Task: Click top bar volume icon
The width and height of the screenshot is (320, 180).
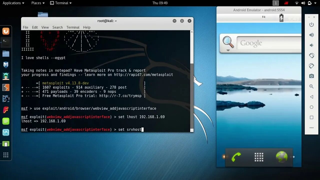Action: click(303, 3)
